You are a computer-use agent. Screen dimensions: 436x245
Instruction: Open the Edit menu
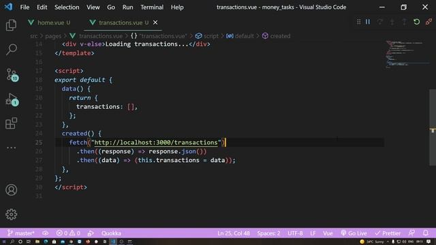click(x=42, y=7)
